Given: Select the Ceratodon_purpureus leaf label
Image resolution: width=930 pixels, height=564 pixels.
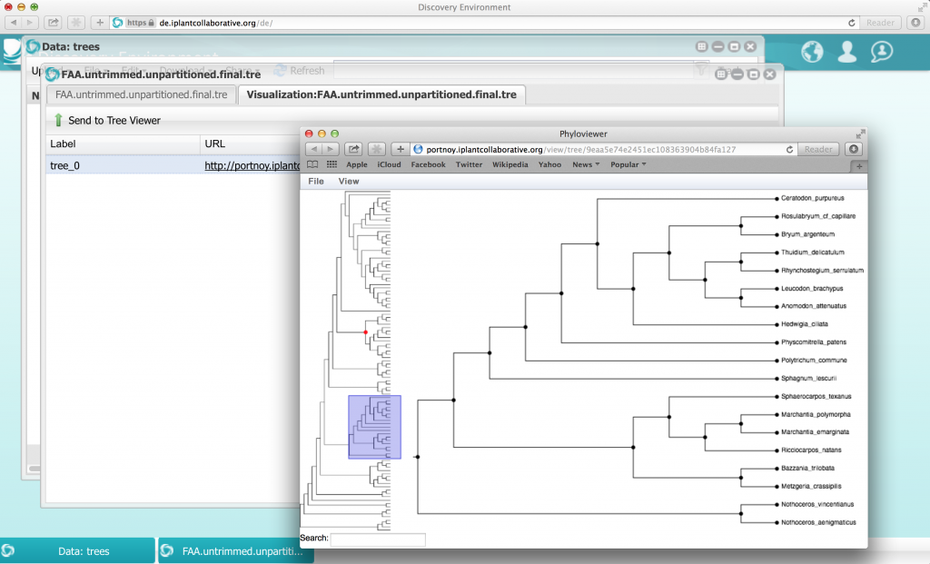Looking at the screenshot, I should (x=812, y=198).
